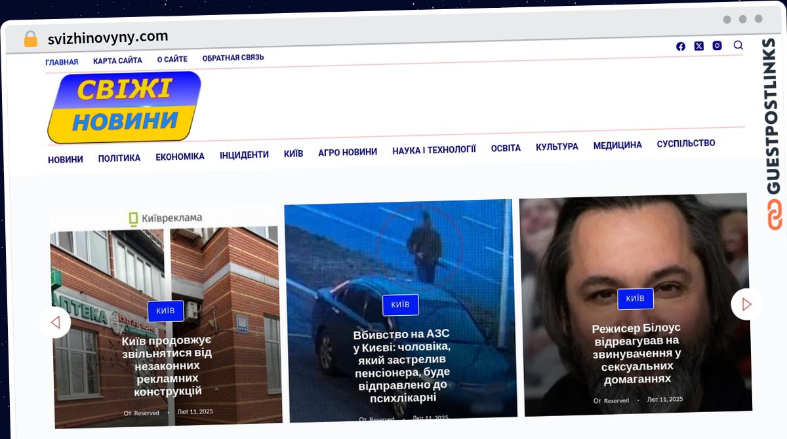Click Reserved author on the Bilous article

point(616,400)
